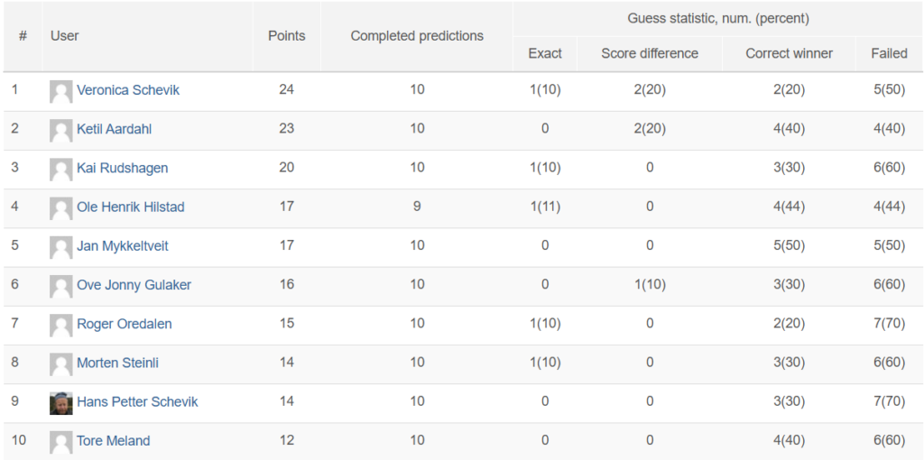924x460 pixels.
Task: Click Ole Henrik Hilstad's avatar icon
Action: (60, 208)
